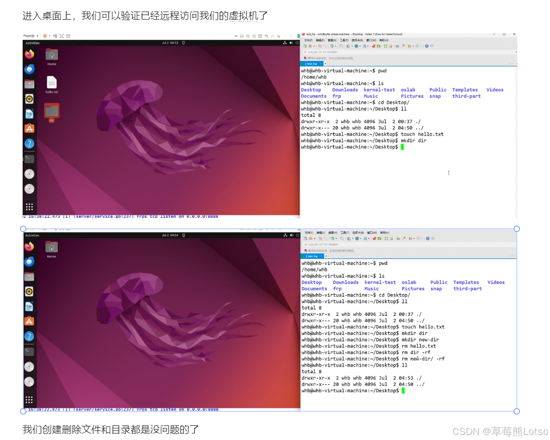Viewport: 550px width, 440px height.
Task: Click 'kernel-test' directory name in upper terminal
Action: tap(379, 90)
